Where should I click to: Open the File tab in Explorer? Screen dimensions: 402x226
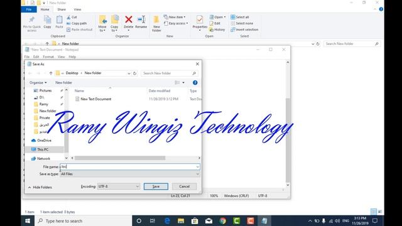coord(29,9)
